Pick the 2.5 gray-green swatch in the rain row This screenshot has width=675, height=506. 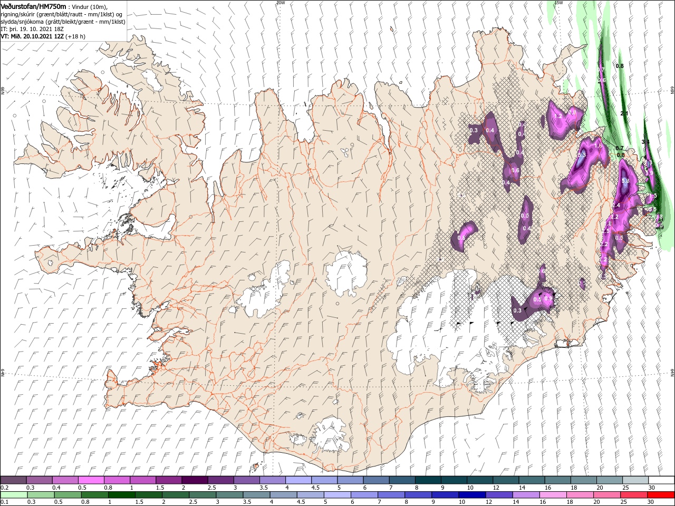pyautogui.click(x=202, y=495)
